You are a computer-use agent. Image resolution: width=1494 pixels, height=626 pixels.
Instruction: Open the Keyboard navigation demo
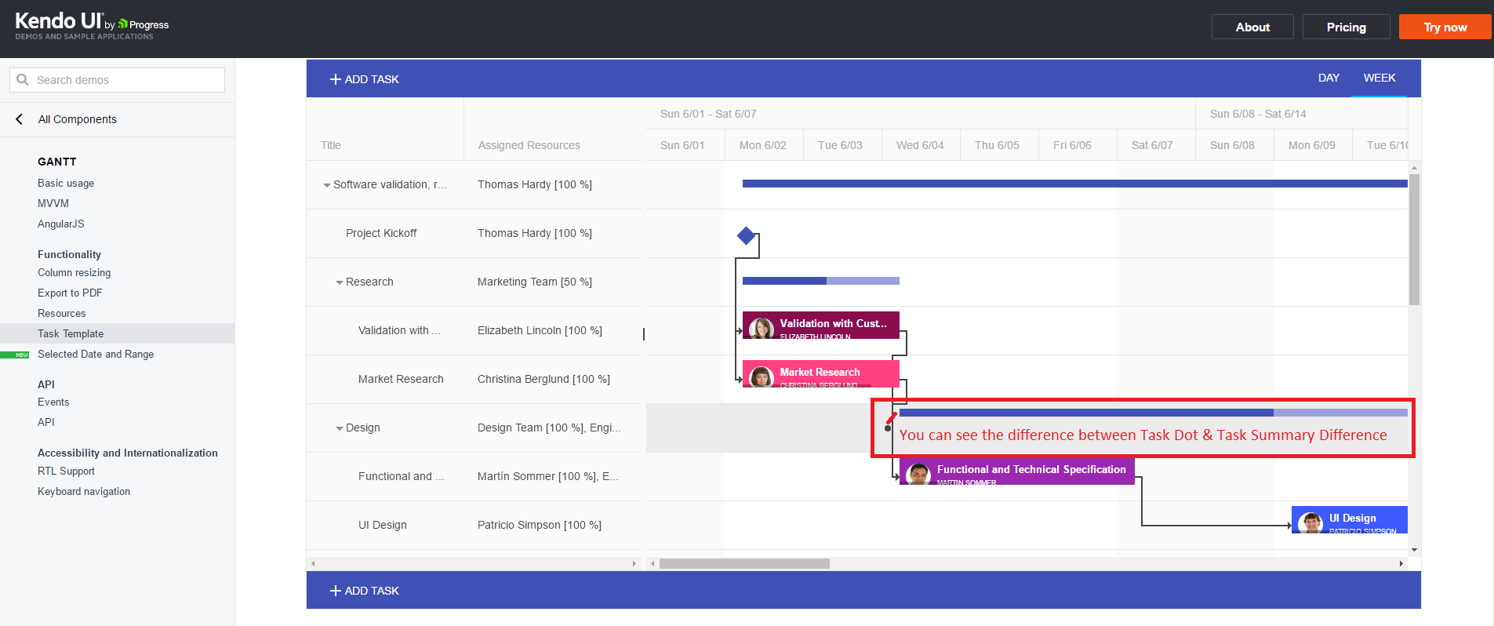84,491
